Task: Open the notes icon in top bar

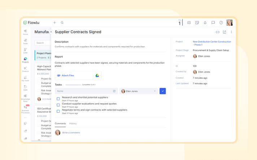Action: (x=197, y=23)
